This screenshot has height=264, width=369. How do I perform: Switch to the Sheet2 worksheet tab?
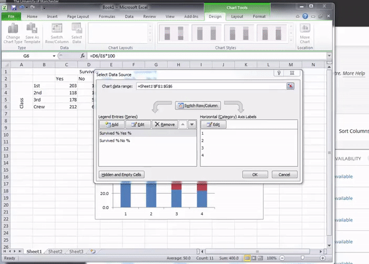tap(55, 252)
